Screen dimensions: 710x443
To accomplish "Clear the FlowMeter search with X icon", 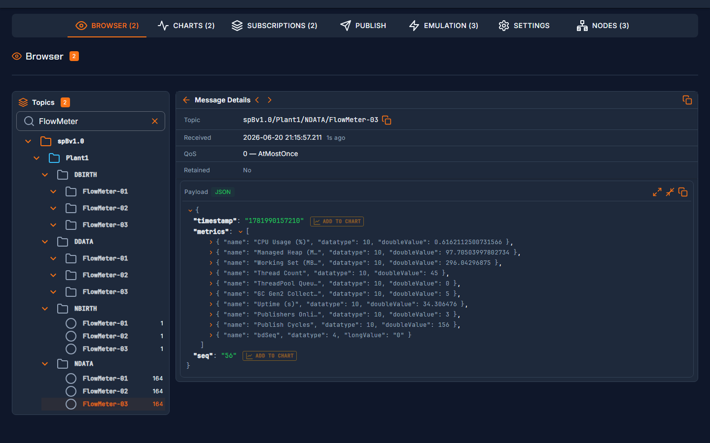I will click(x=155, y=121).
